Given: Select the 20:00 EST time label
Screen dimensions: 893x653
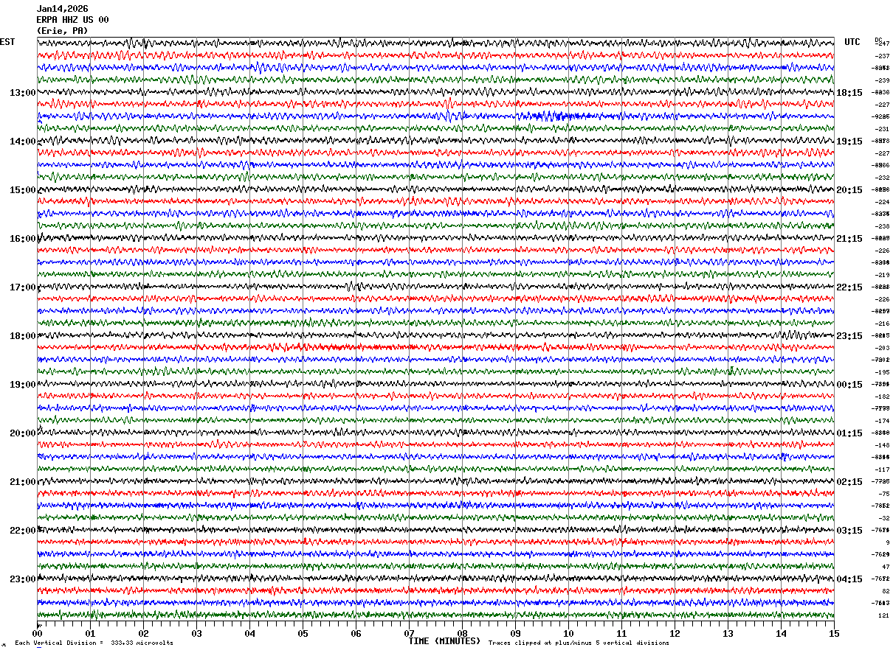Looking at the screenshot, I should point(22,433).
